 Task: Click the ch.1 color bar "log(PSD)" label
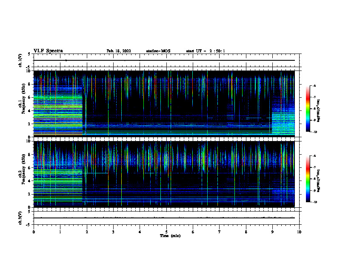319,111
